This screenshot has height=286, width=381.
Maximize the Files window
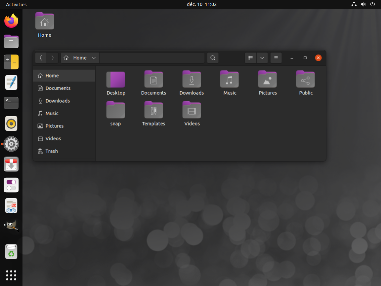pos(305,58)
